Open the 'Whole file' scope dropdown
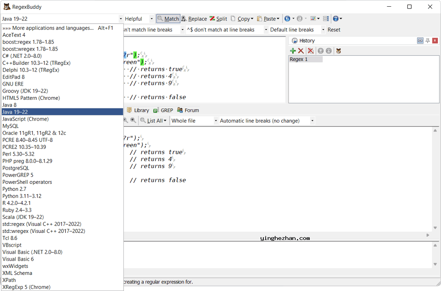This screenshot has width=441, height=291. click(x=216, y=121)
